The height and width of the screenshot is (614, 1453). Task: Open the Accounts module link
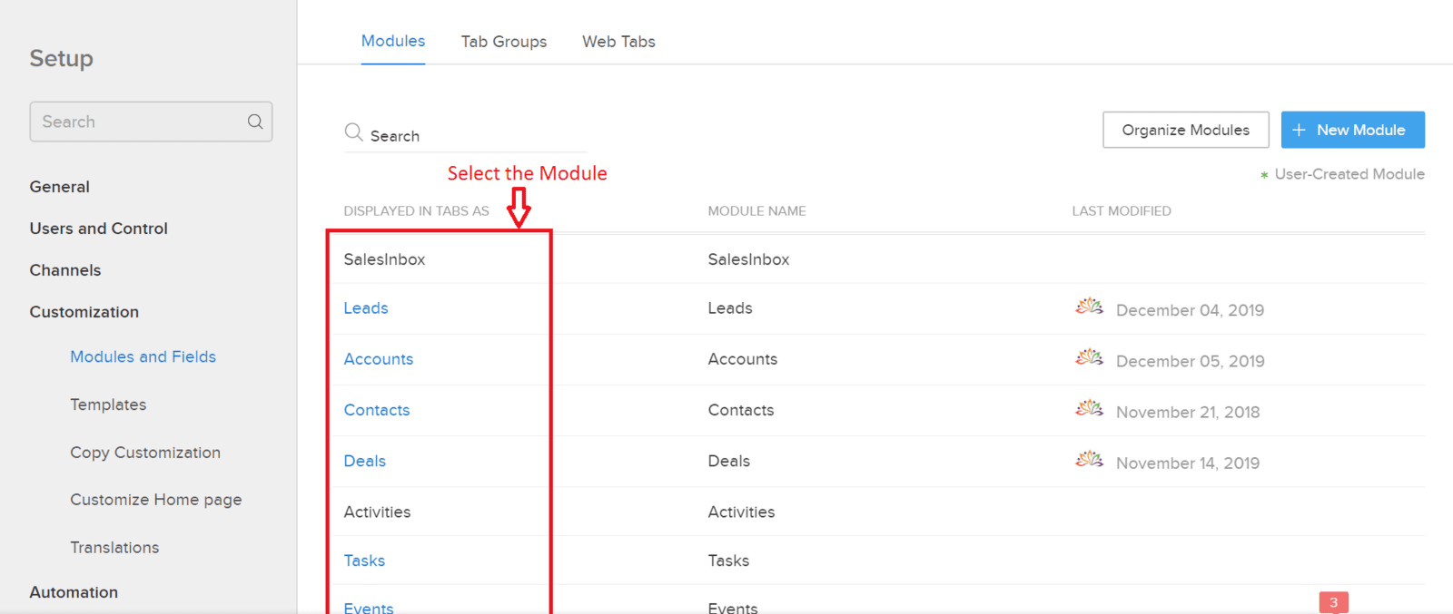(378, 359)
